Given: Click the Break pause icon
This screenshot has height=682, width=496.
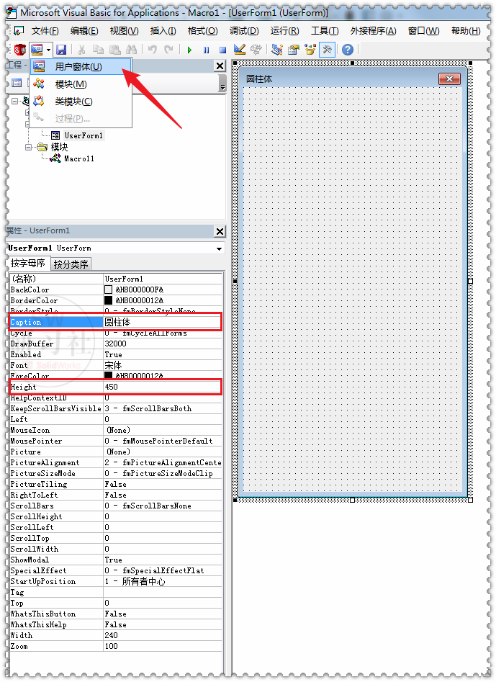Looking at the screenshot, I should pyautogui.click(x=206, y=50).
